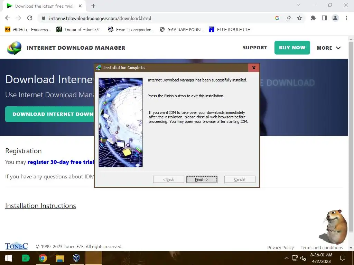Click the browser forward arrow

[19, 18]
